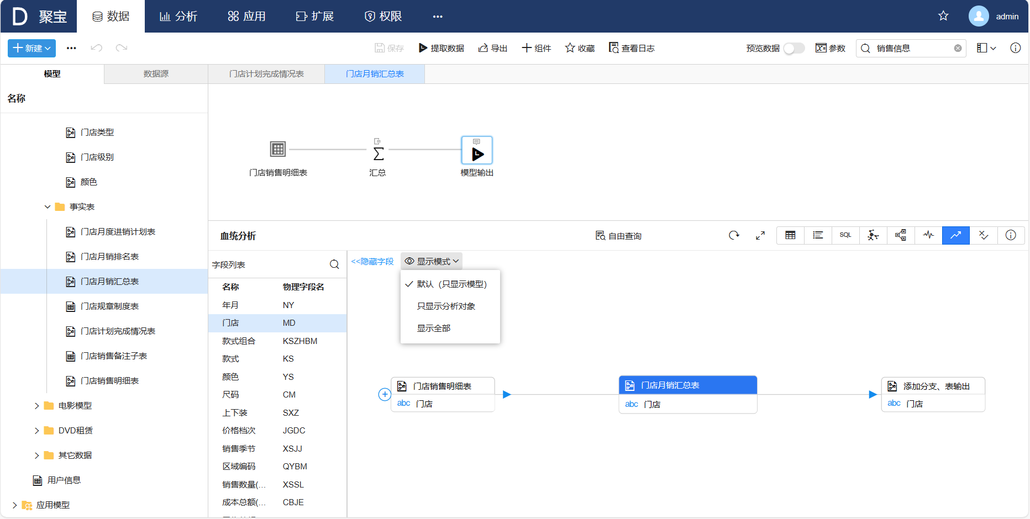Toggle the 预览数据 switch
Screen dimensions: 1030x519
pos(794,48)
